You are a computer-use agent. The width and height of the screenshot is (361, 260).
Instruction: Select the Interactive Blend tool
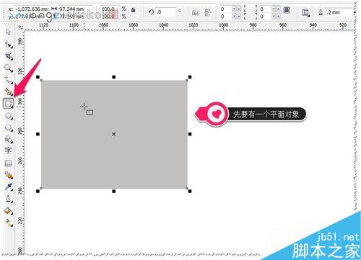(9, 175)
